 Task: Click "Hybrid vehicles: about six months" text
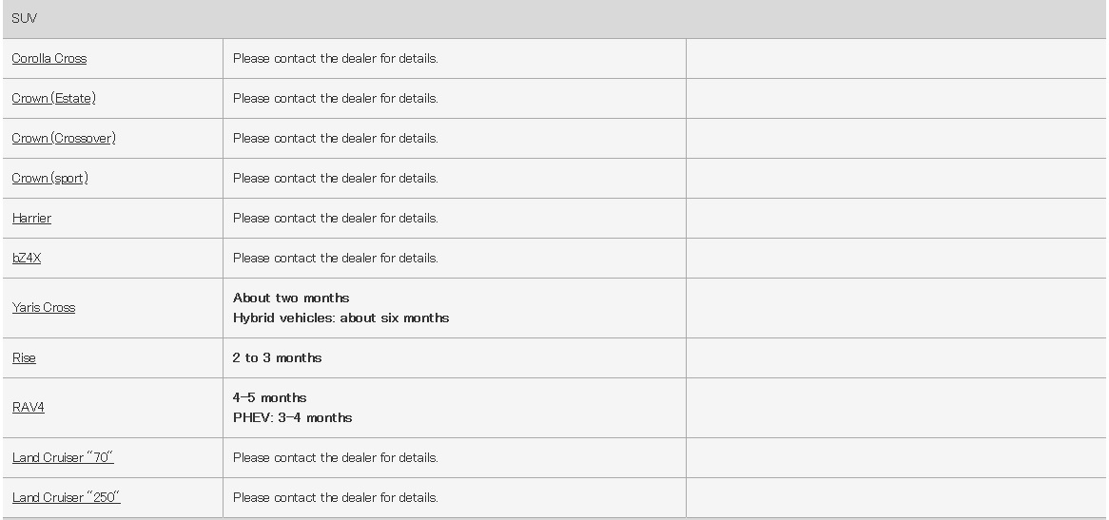coord(340,318)
